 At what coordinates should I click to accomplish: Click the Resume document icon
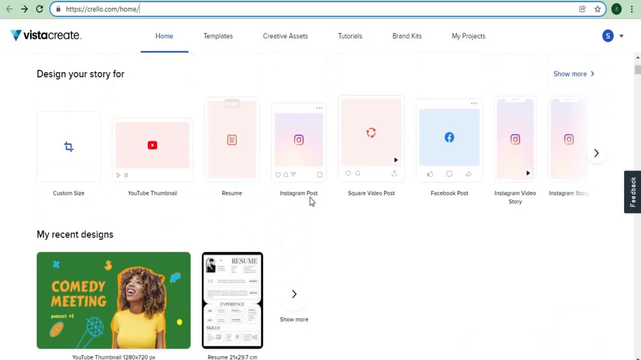point(232,140)
